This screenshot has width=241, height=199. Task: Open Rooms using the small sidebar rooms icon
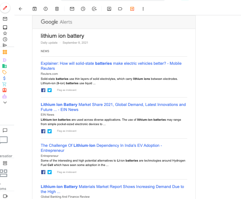[5, 163]
